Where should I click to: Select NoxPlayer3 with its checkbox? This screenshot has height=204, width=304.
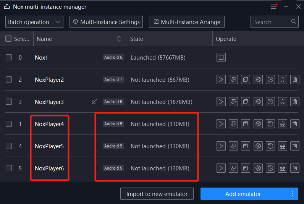pyautogui.click(x=9, y=102)
